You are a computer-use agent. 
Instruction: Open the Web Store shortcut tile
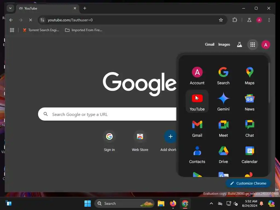coord(140,141)
